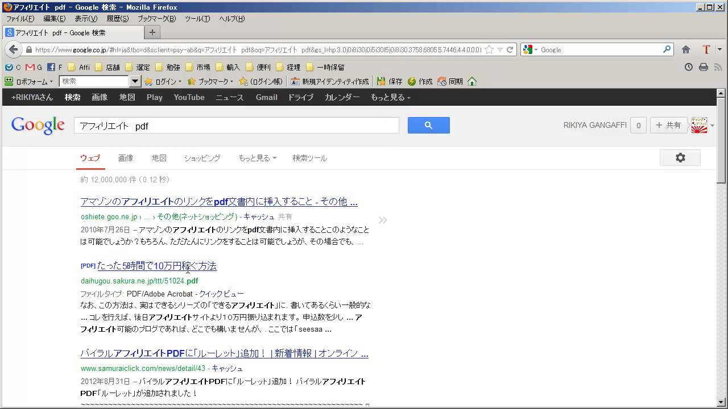Open the Facebook bookmark F
This screenshot has height=409, width=728.
tap(55, 67)
